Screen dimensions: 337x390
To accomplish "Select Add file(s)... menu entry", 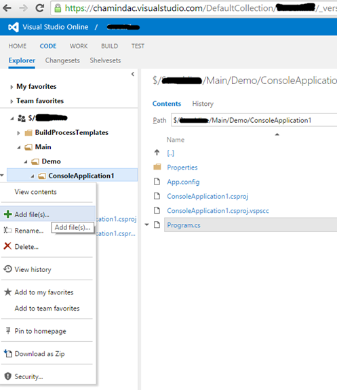I will click(47, 214).
